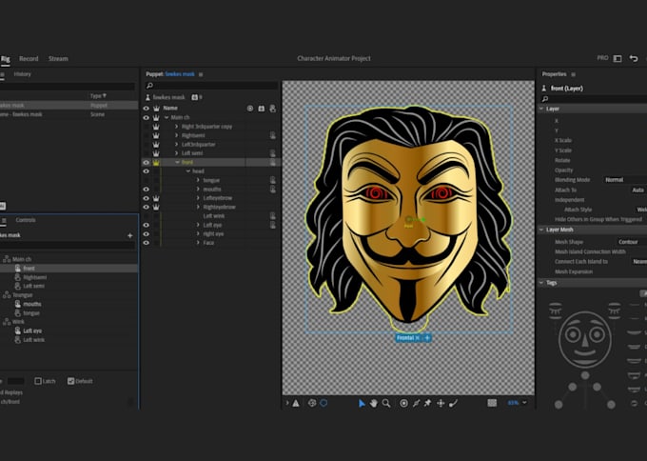Collapse the head group

(188, 171)
